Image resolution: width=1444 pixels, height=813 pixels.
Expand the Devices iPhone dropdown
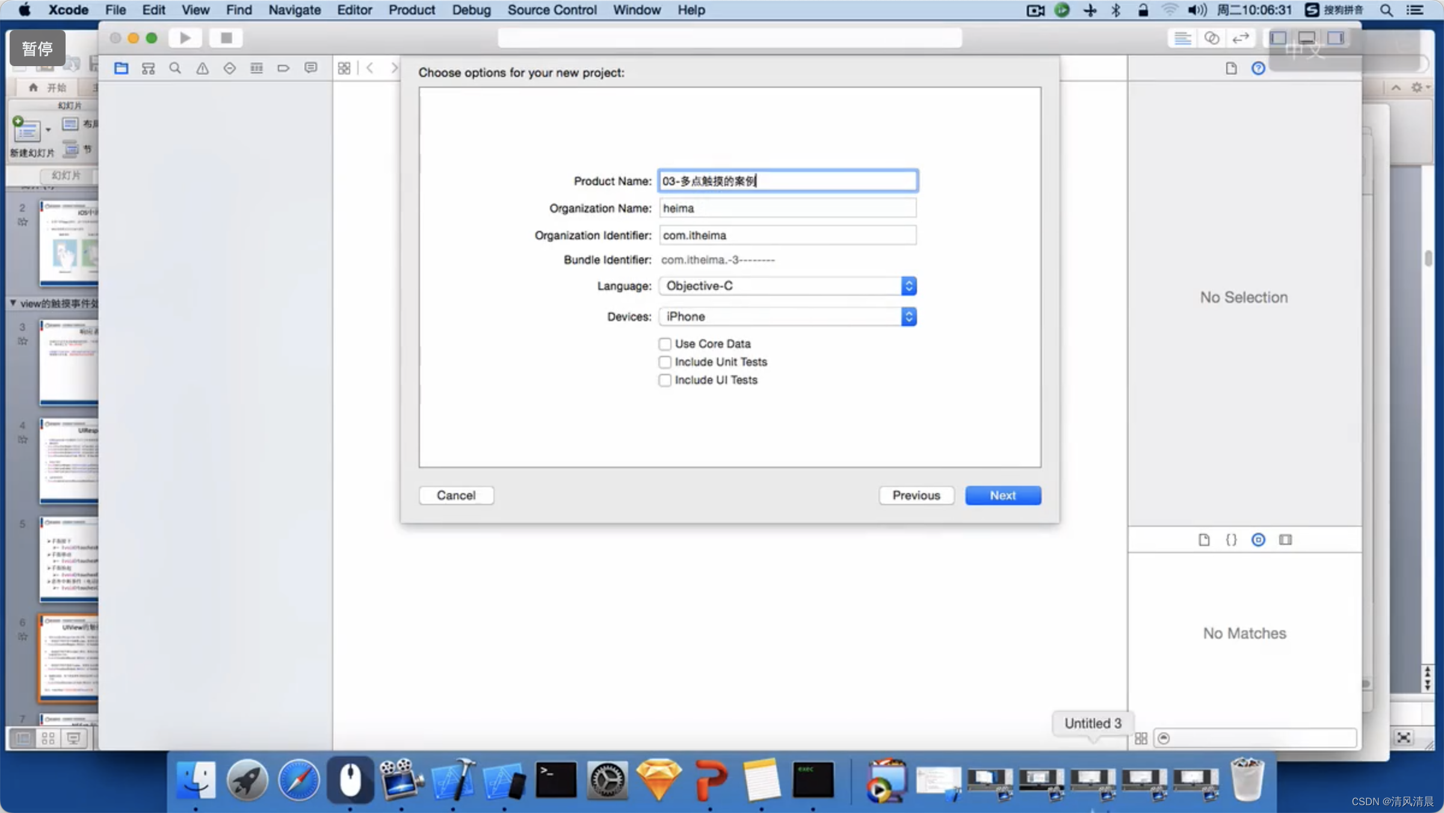788,316
